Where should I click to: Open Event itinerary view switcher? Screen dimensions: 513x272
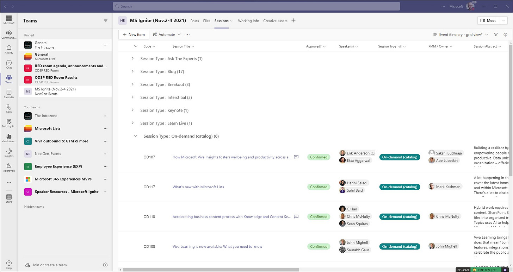[x=461, y=34]
